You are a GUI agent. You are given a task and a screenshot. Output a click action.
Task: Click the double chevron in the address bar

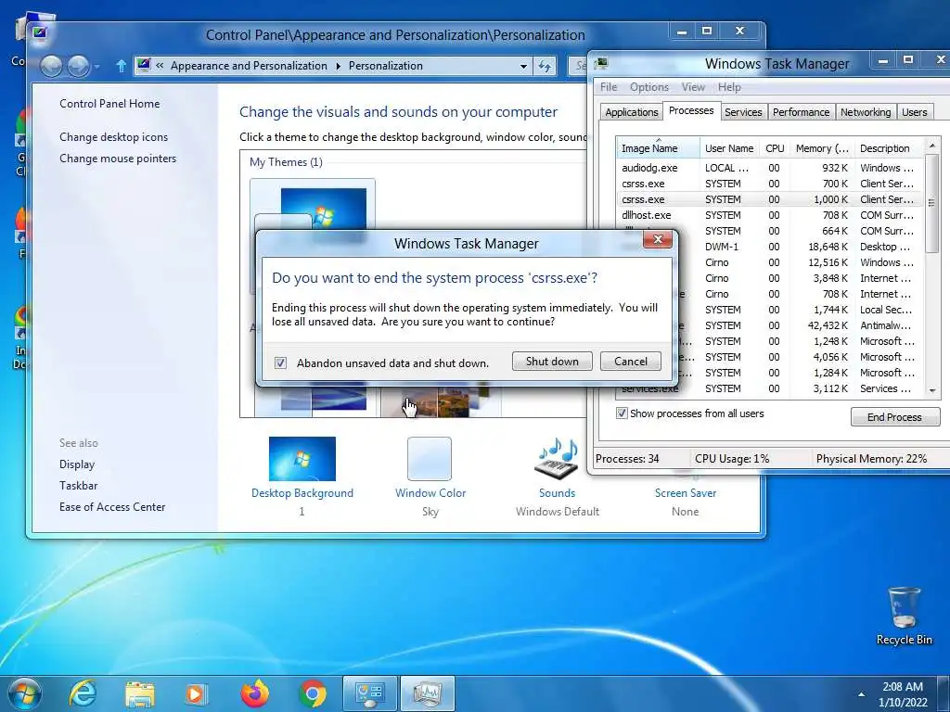click(x=160, y=66)
